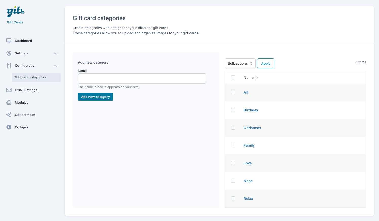
Task: Open the Relax category link
Action: click(x=248, y=199)
